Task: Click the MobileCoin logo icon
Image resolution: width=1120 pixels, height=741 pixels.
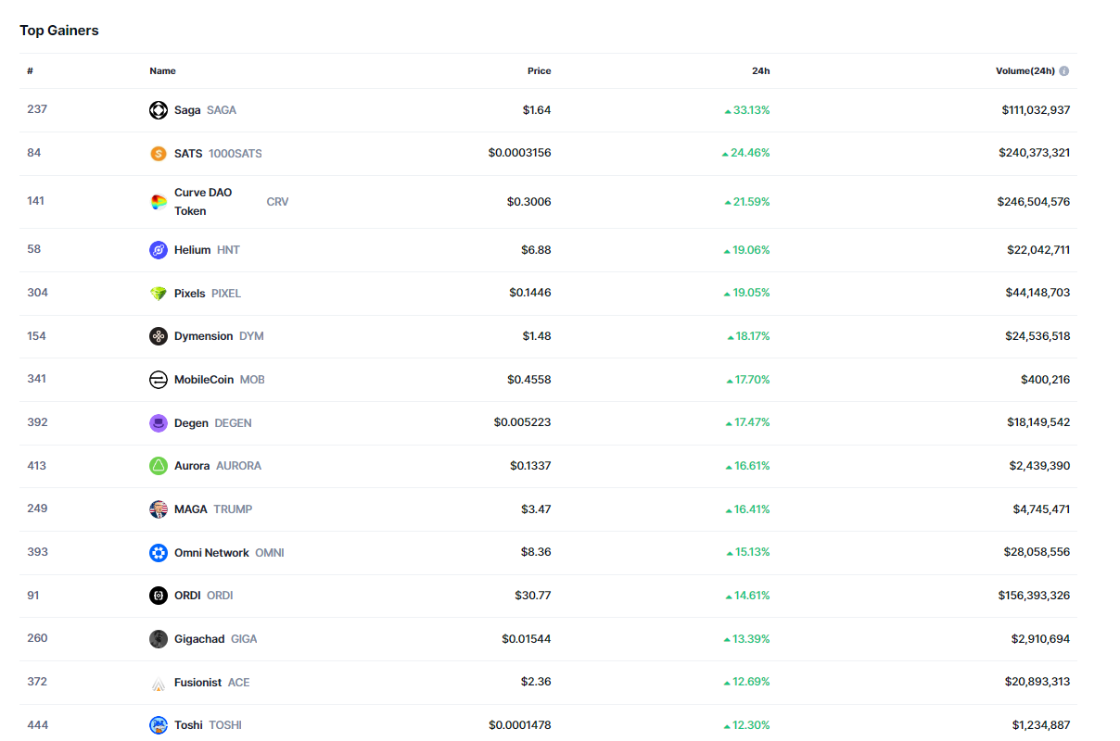Action: coord(159,380)
